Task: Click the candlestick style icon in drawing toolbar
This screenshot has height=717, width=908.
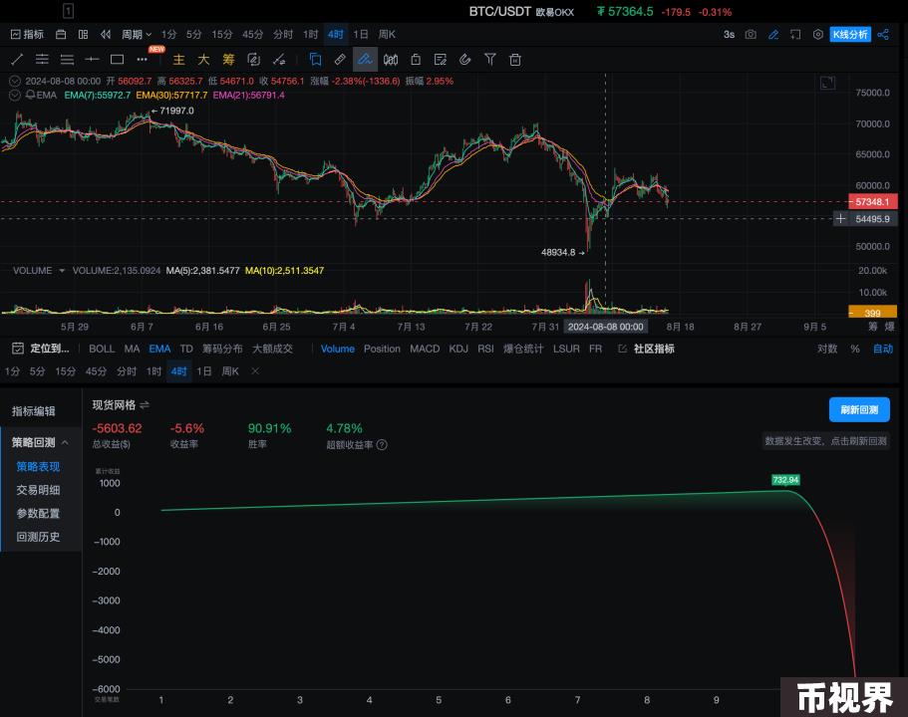Action: [391, 59]
